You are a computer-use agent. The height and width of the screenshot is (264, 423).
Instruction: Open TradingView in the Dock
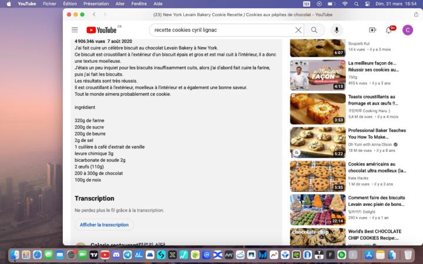[94, 255]
